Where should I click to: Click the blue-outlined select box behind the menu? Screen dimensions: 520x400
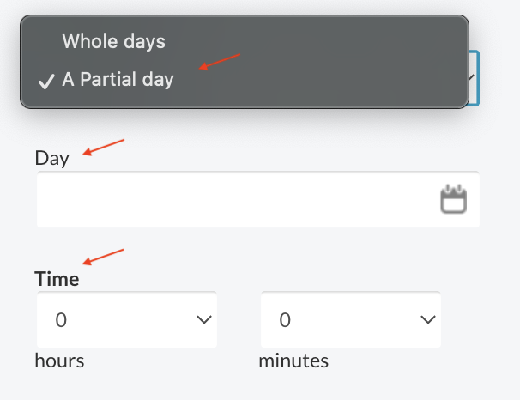pos(475,77)
